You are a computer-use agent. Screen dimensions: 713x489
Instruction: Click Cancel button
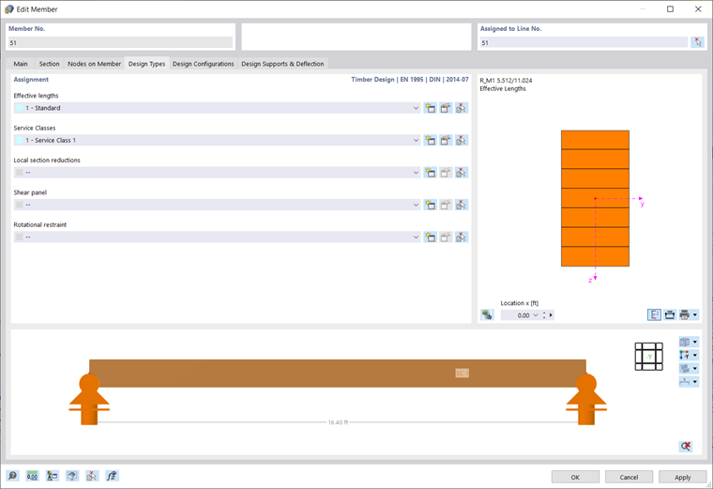point(629,477)
